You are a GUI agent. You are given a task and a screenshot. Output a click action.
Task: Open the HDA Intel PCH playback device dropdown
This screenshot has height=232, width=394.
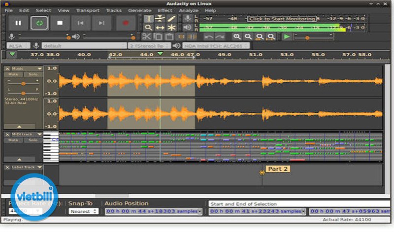pos(216,46)
